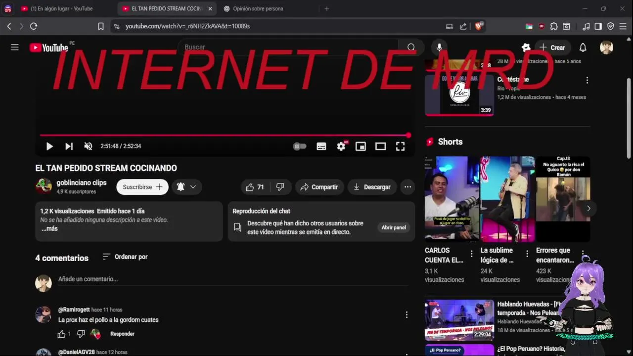This screenshot has height=356, width=633.
Task: Close the EL TAN PEDIDO STREAM tab
Action: pyautogui.click(x=210, y=8)
